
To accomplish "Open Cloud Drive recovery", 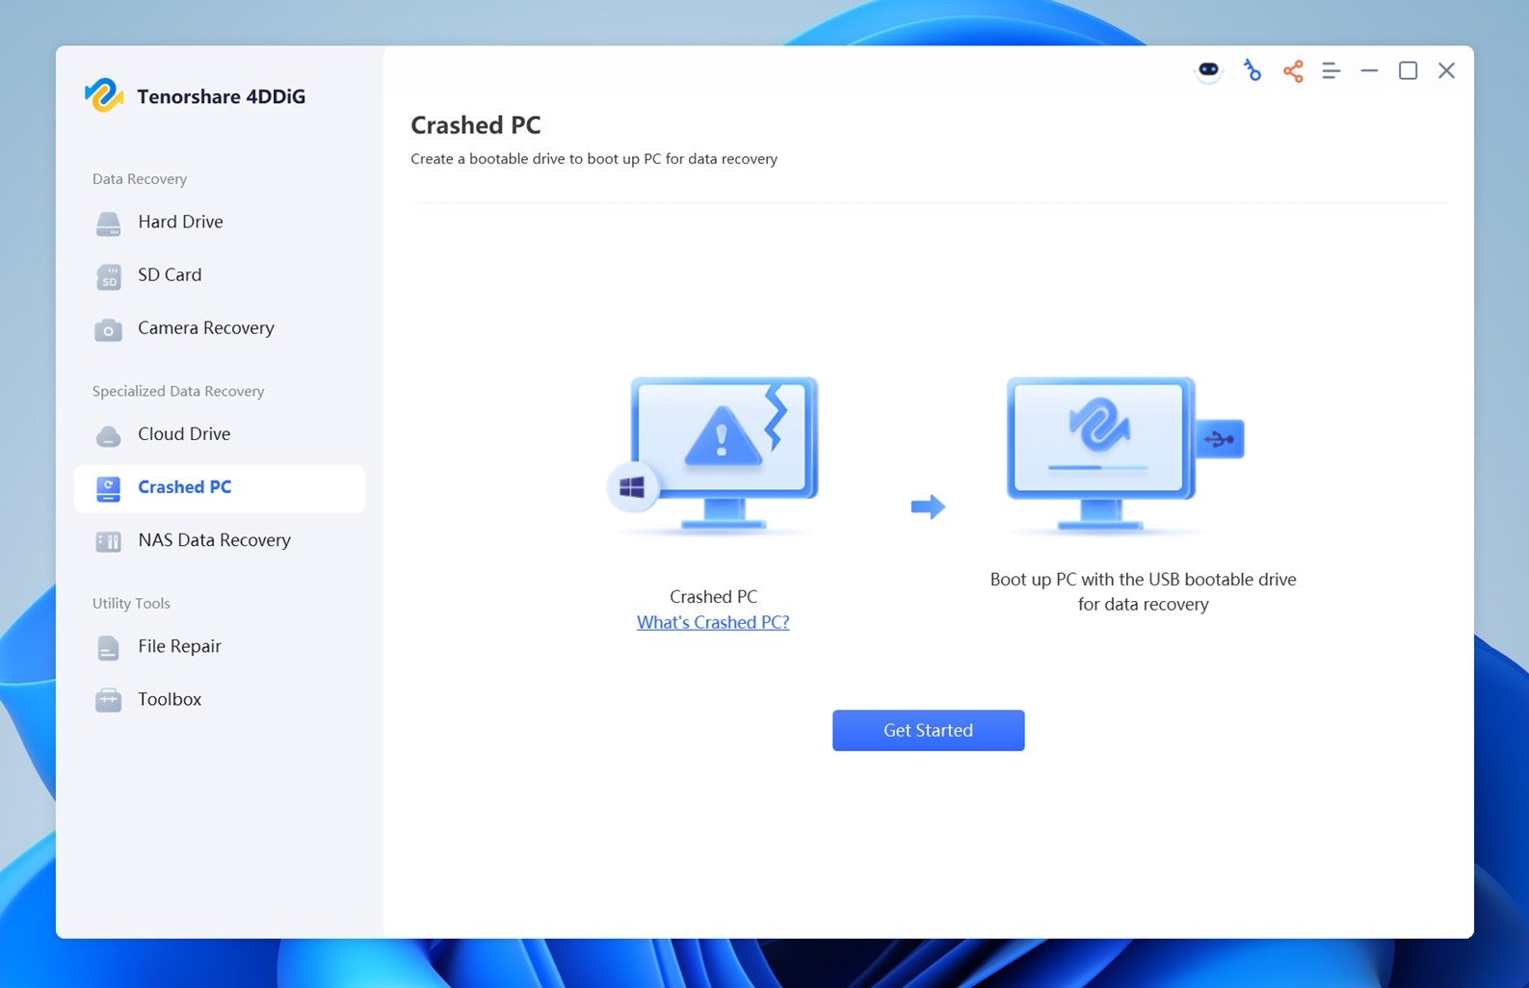I will [x=220, y=434].
